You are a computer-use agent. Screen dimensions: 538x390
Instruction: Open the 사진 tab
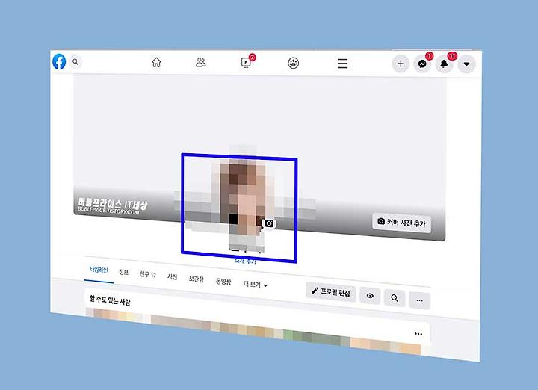point(173,276)
